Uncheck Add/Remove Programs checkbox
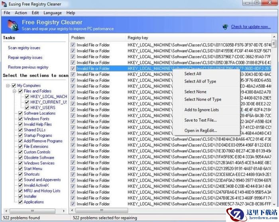Viewport: 279px width, 222px height. coord(20,141)
